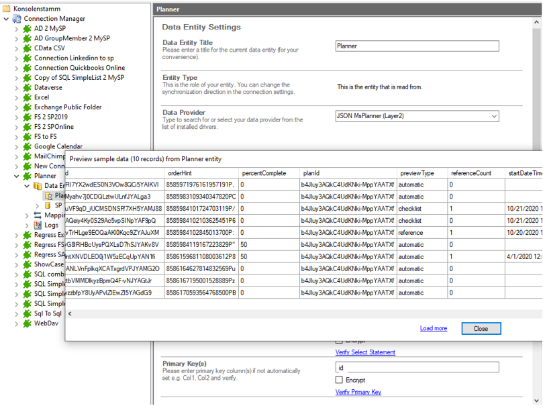
Task: Collapse the Planner connection node
Action: point(17,176)
